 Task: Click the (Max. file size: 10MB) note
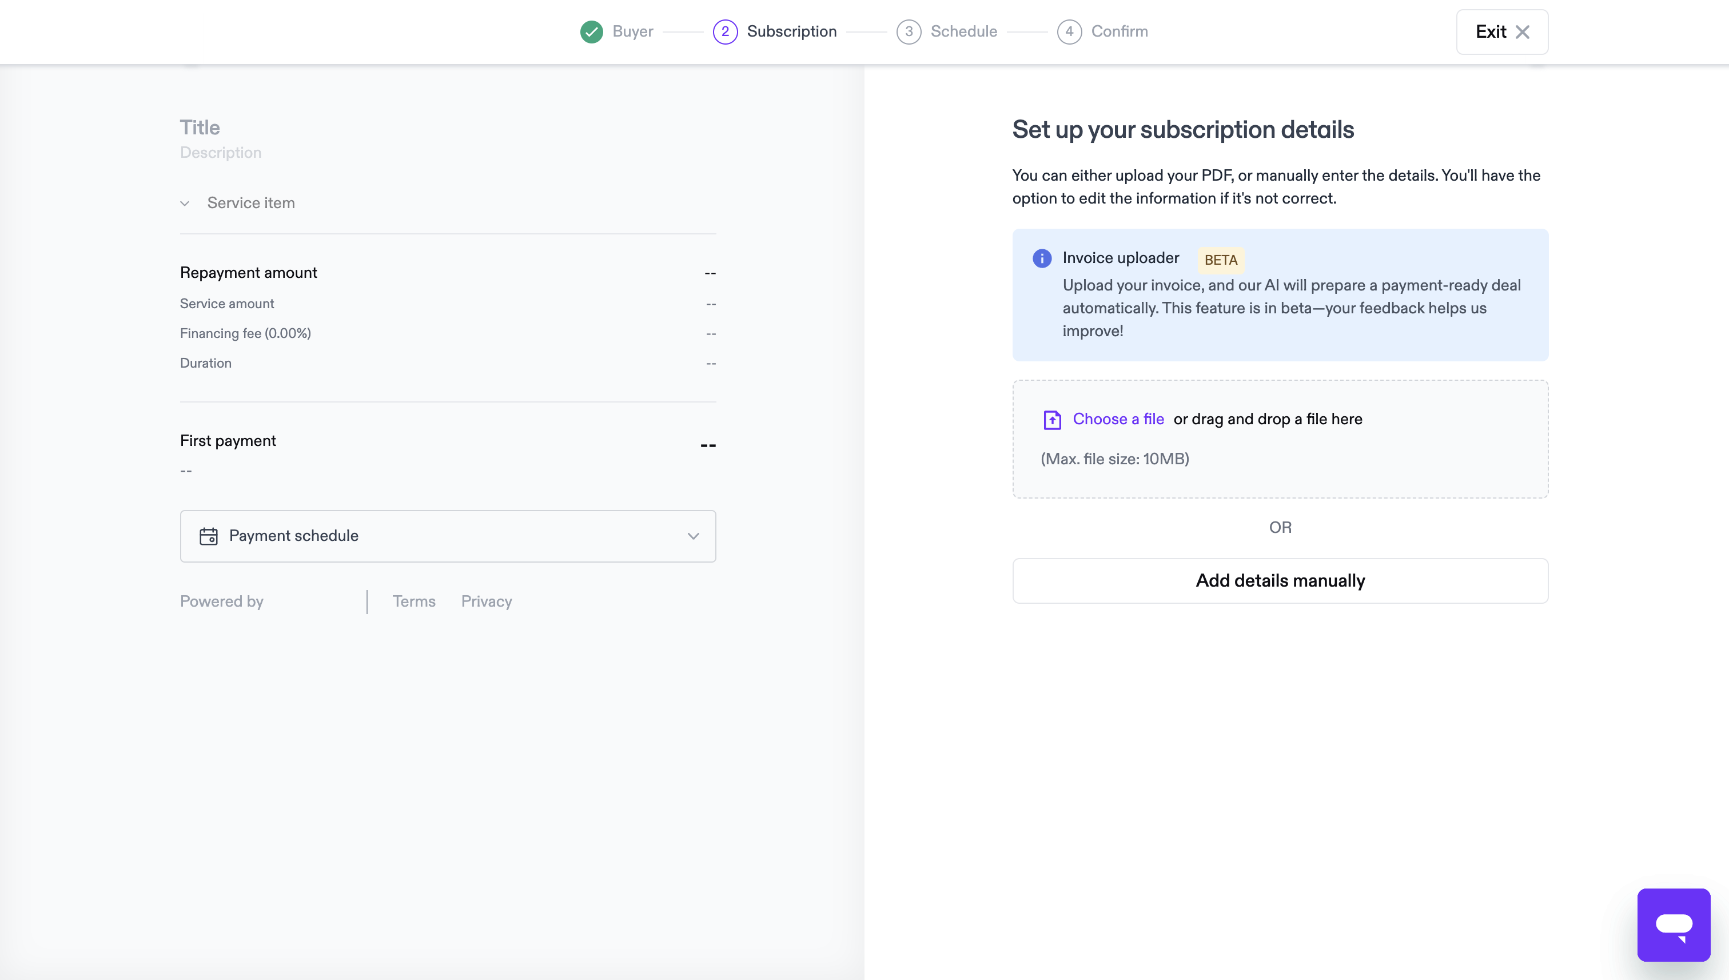click(x=1114, y=459)
